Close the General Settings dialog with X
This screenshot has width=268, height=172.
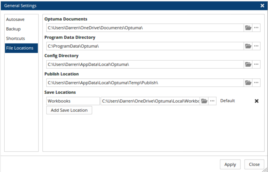click(262, 6)
